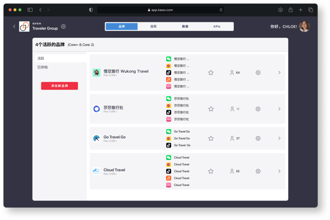Screen dimensions: 330x220
Task: Toggle favorite star for Go Travel Go
Action: (x=211, y=139)
